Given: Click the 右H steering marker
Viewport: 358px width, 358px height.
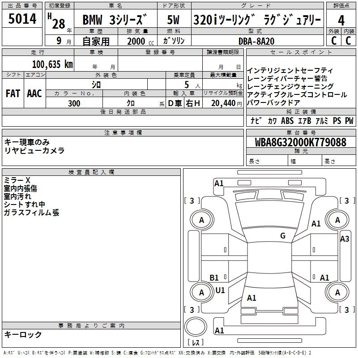Looking at the screenshot, I should [193, 103].
